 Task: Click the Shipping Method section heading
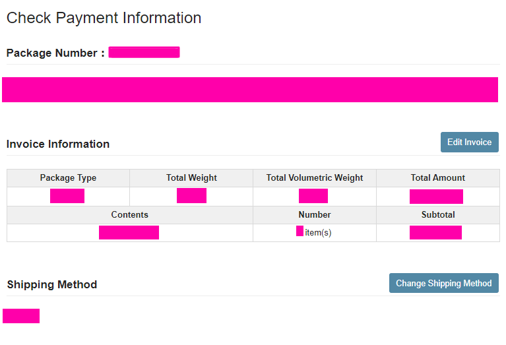52,284
